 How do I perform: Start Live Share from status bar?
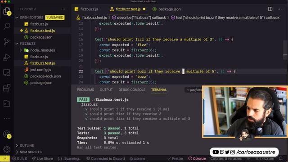42,158
